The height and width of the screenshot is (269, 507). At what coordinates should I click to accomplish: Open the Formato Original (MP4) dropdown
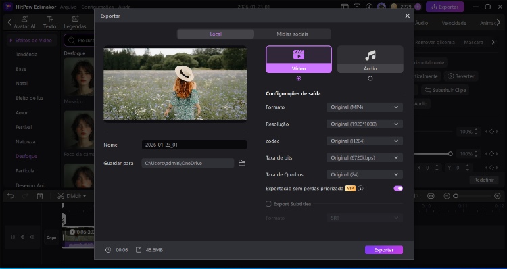364,107
